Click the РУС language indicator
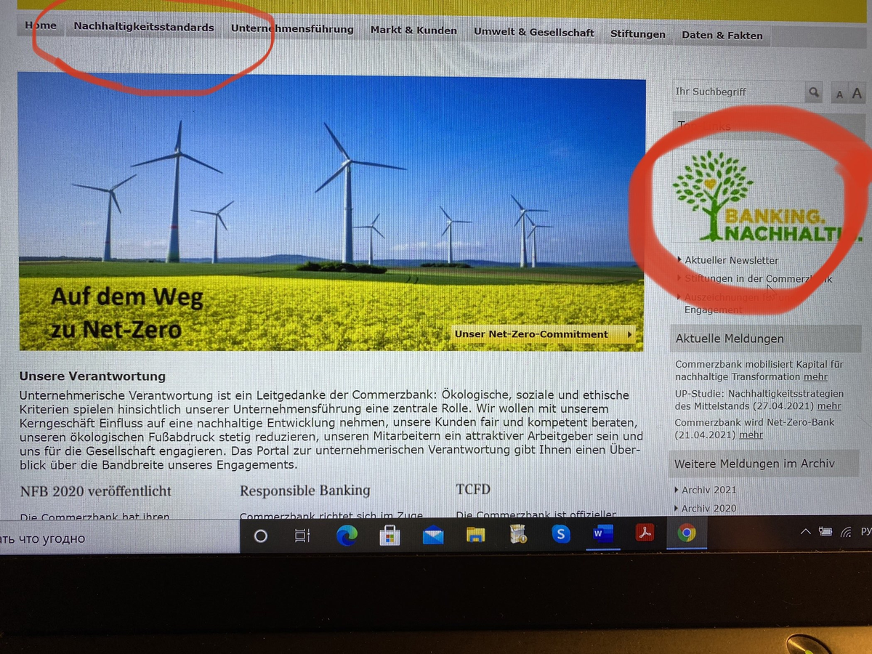Image resolution: width=872 pixels, height=654 pixels. point(865,532)
